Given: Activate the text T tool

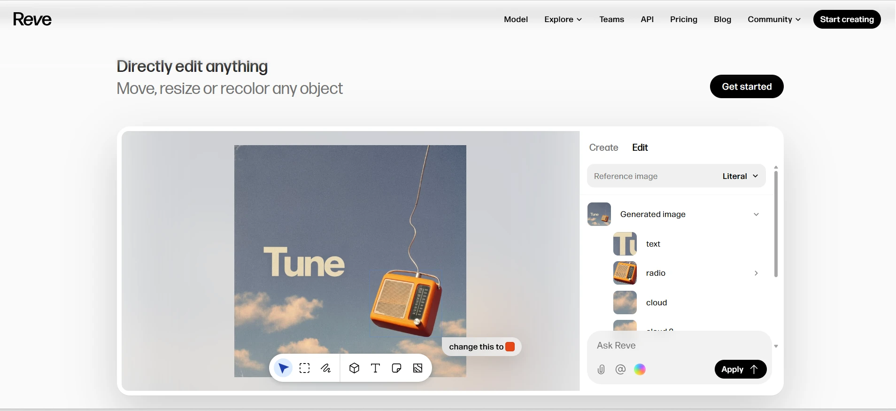Looking at the screenshot, I should coord(375,368).
